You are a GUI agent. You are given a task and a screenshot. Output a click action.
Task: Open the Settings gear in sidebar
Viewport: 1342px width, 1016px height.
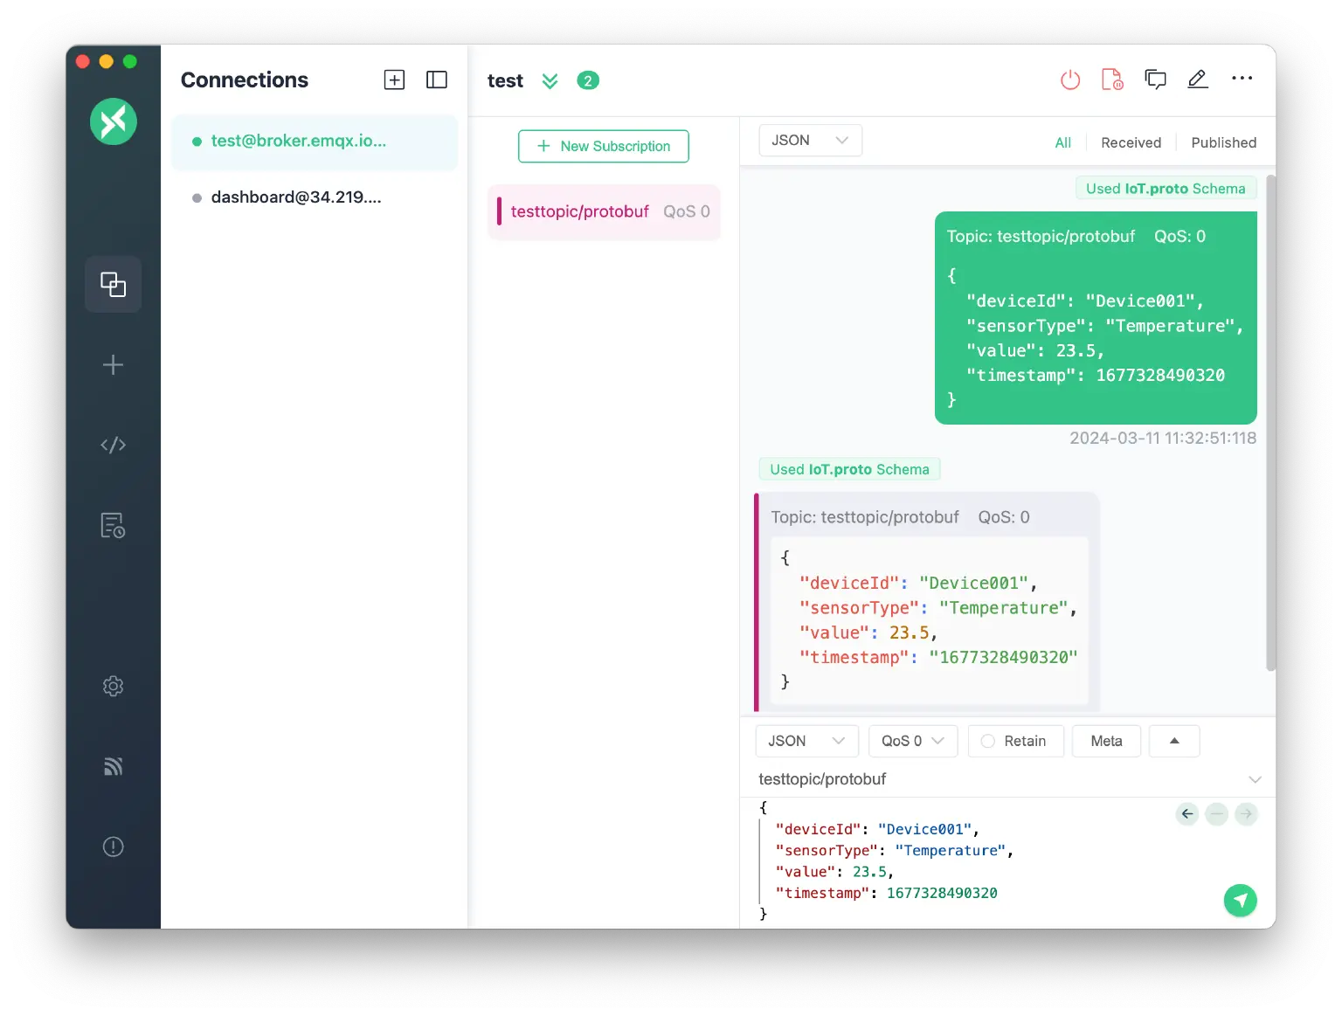(113, 687)
